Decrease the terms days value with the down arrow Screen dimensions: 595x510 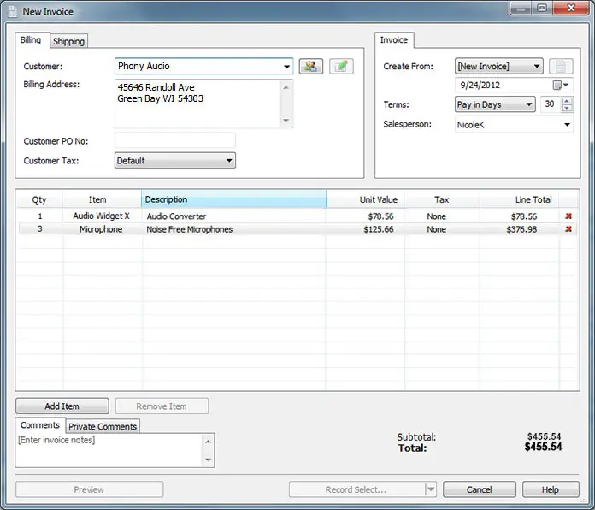click(567, 108)
